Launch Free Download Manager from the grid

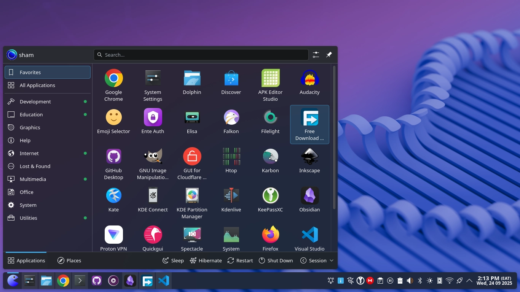pyautogui.click(x=309, y=124)
